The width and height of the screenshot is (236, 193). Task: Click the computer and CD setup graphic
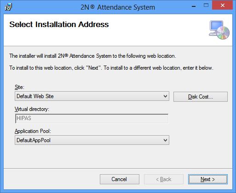coord(219,30)
